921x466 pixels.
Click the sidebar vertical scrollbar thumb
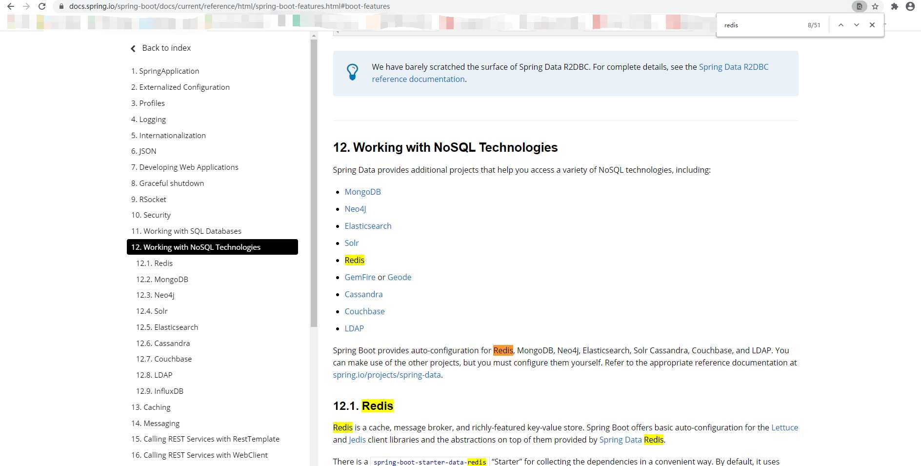[x=314, y=183]
